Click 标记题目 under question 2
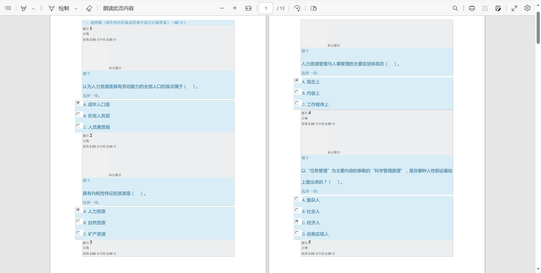This screenshot has height=273, width=541. coord(115,175)
